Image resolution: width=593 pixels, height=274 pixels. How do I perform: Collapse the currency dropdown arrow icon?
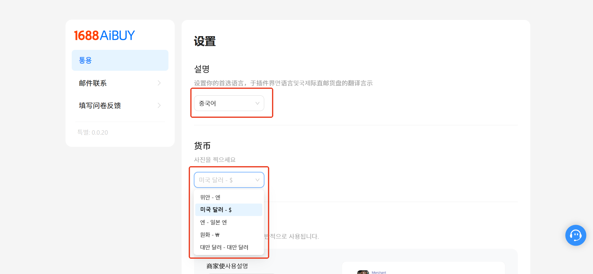pyautogui.click(x=257, y=180)
